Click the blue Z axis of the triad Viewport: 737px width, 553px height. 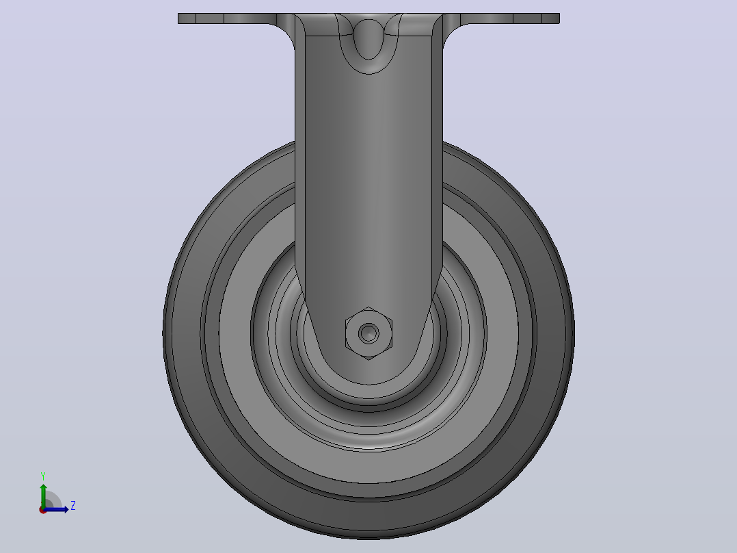coord(57,509)
